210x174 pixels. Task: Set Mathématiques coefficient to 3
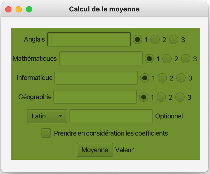[186, 59]
